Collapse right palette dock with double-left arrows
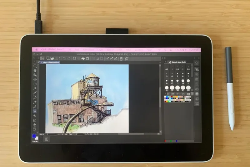This screenshot has width=250, height=167. (162, 58)
